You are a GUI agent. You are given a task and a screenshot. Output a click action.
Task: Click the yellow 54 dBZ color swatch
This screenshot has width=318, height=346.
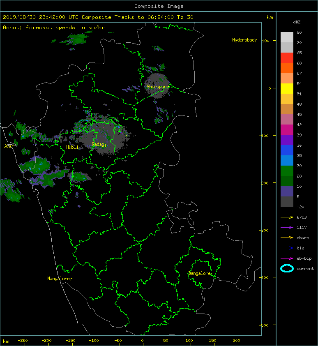point(287,89)
